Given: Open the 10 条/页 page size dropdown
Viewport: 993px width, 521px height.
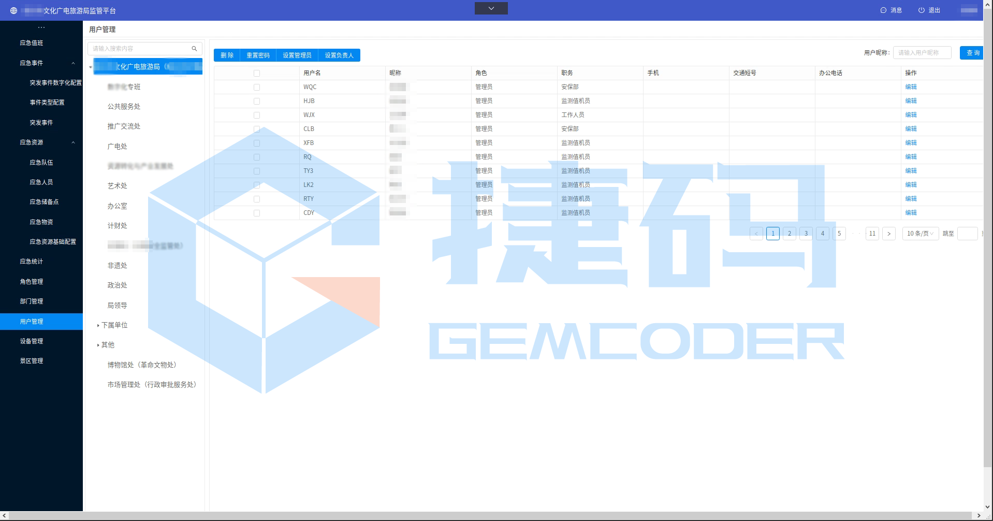Looking at the screenshot, I should click(x=920, y=234).
